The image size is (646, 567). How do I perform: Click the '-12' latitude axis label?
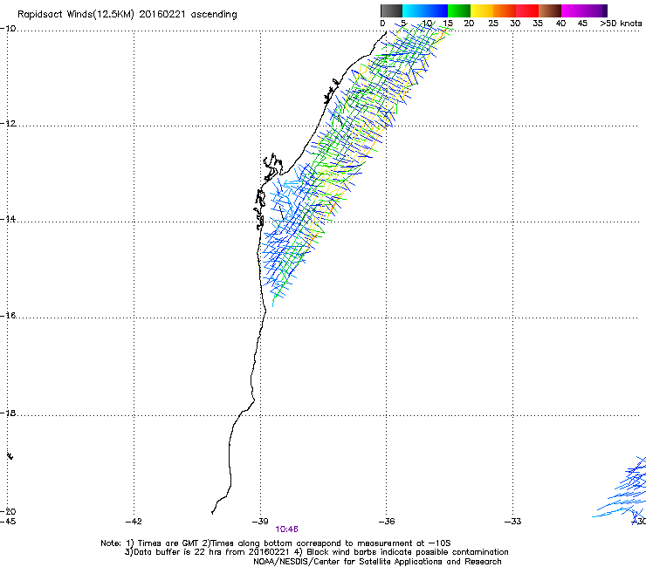tap(8, 124)
